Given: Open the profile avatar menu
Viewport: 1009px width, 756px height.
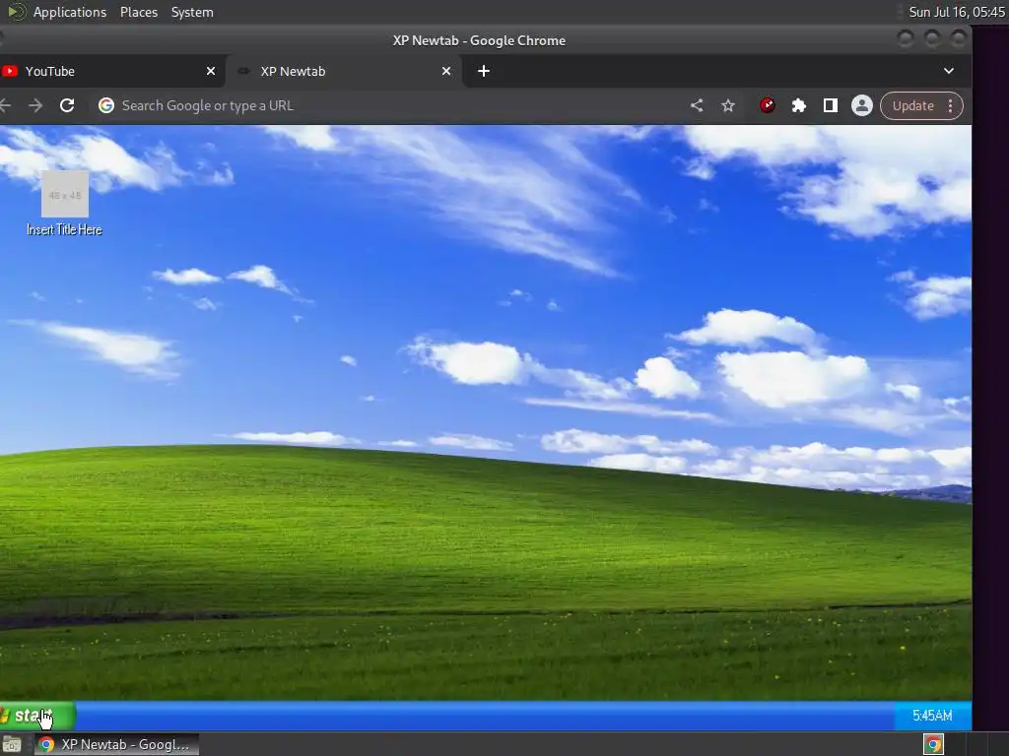Looking at the screenshot, I should 861,105.
